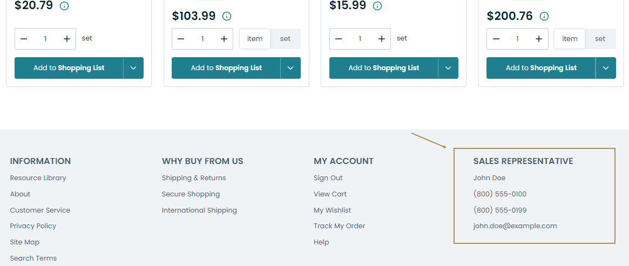
Task: Add the $15.99 product to Shopping List
Action: coord(383,68)
